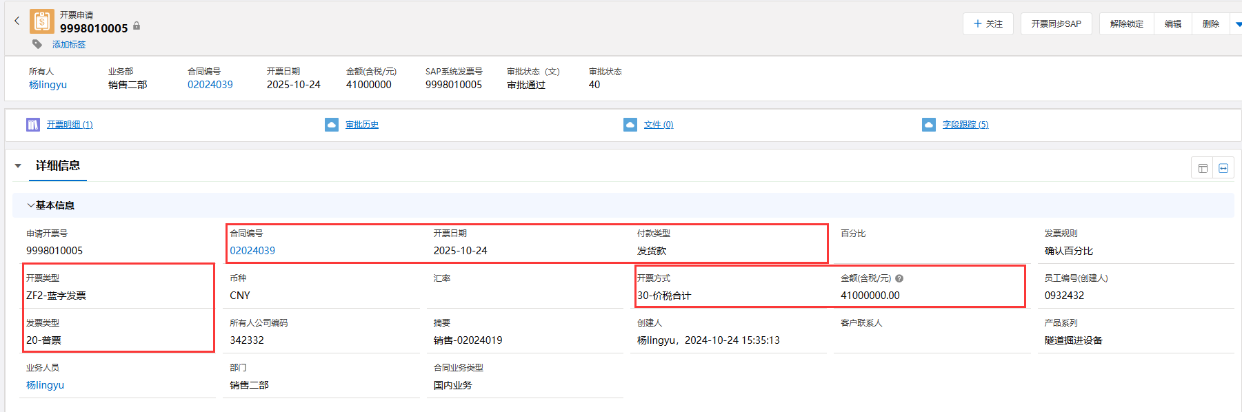Go back using the left arrow icon
This screenshot has width=1242, height=412.
click(17, 21)
